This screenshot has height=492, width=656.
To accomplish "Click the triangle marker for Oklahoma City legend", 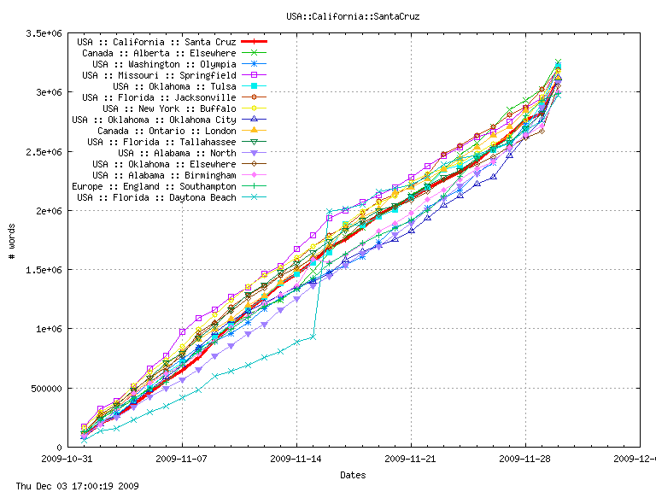I will click(255, 120).
